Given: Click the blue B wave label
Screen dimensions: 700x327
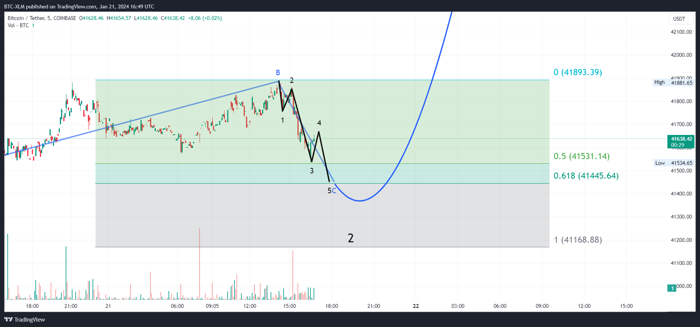Looking at the screenshot, I should (278, 72).
